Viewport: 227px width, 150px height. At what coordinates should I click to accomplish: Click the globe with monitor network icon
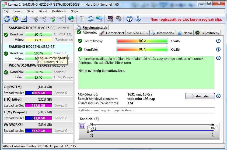[99, 19]
